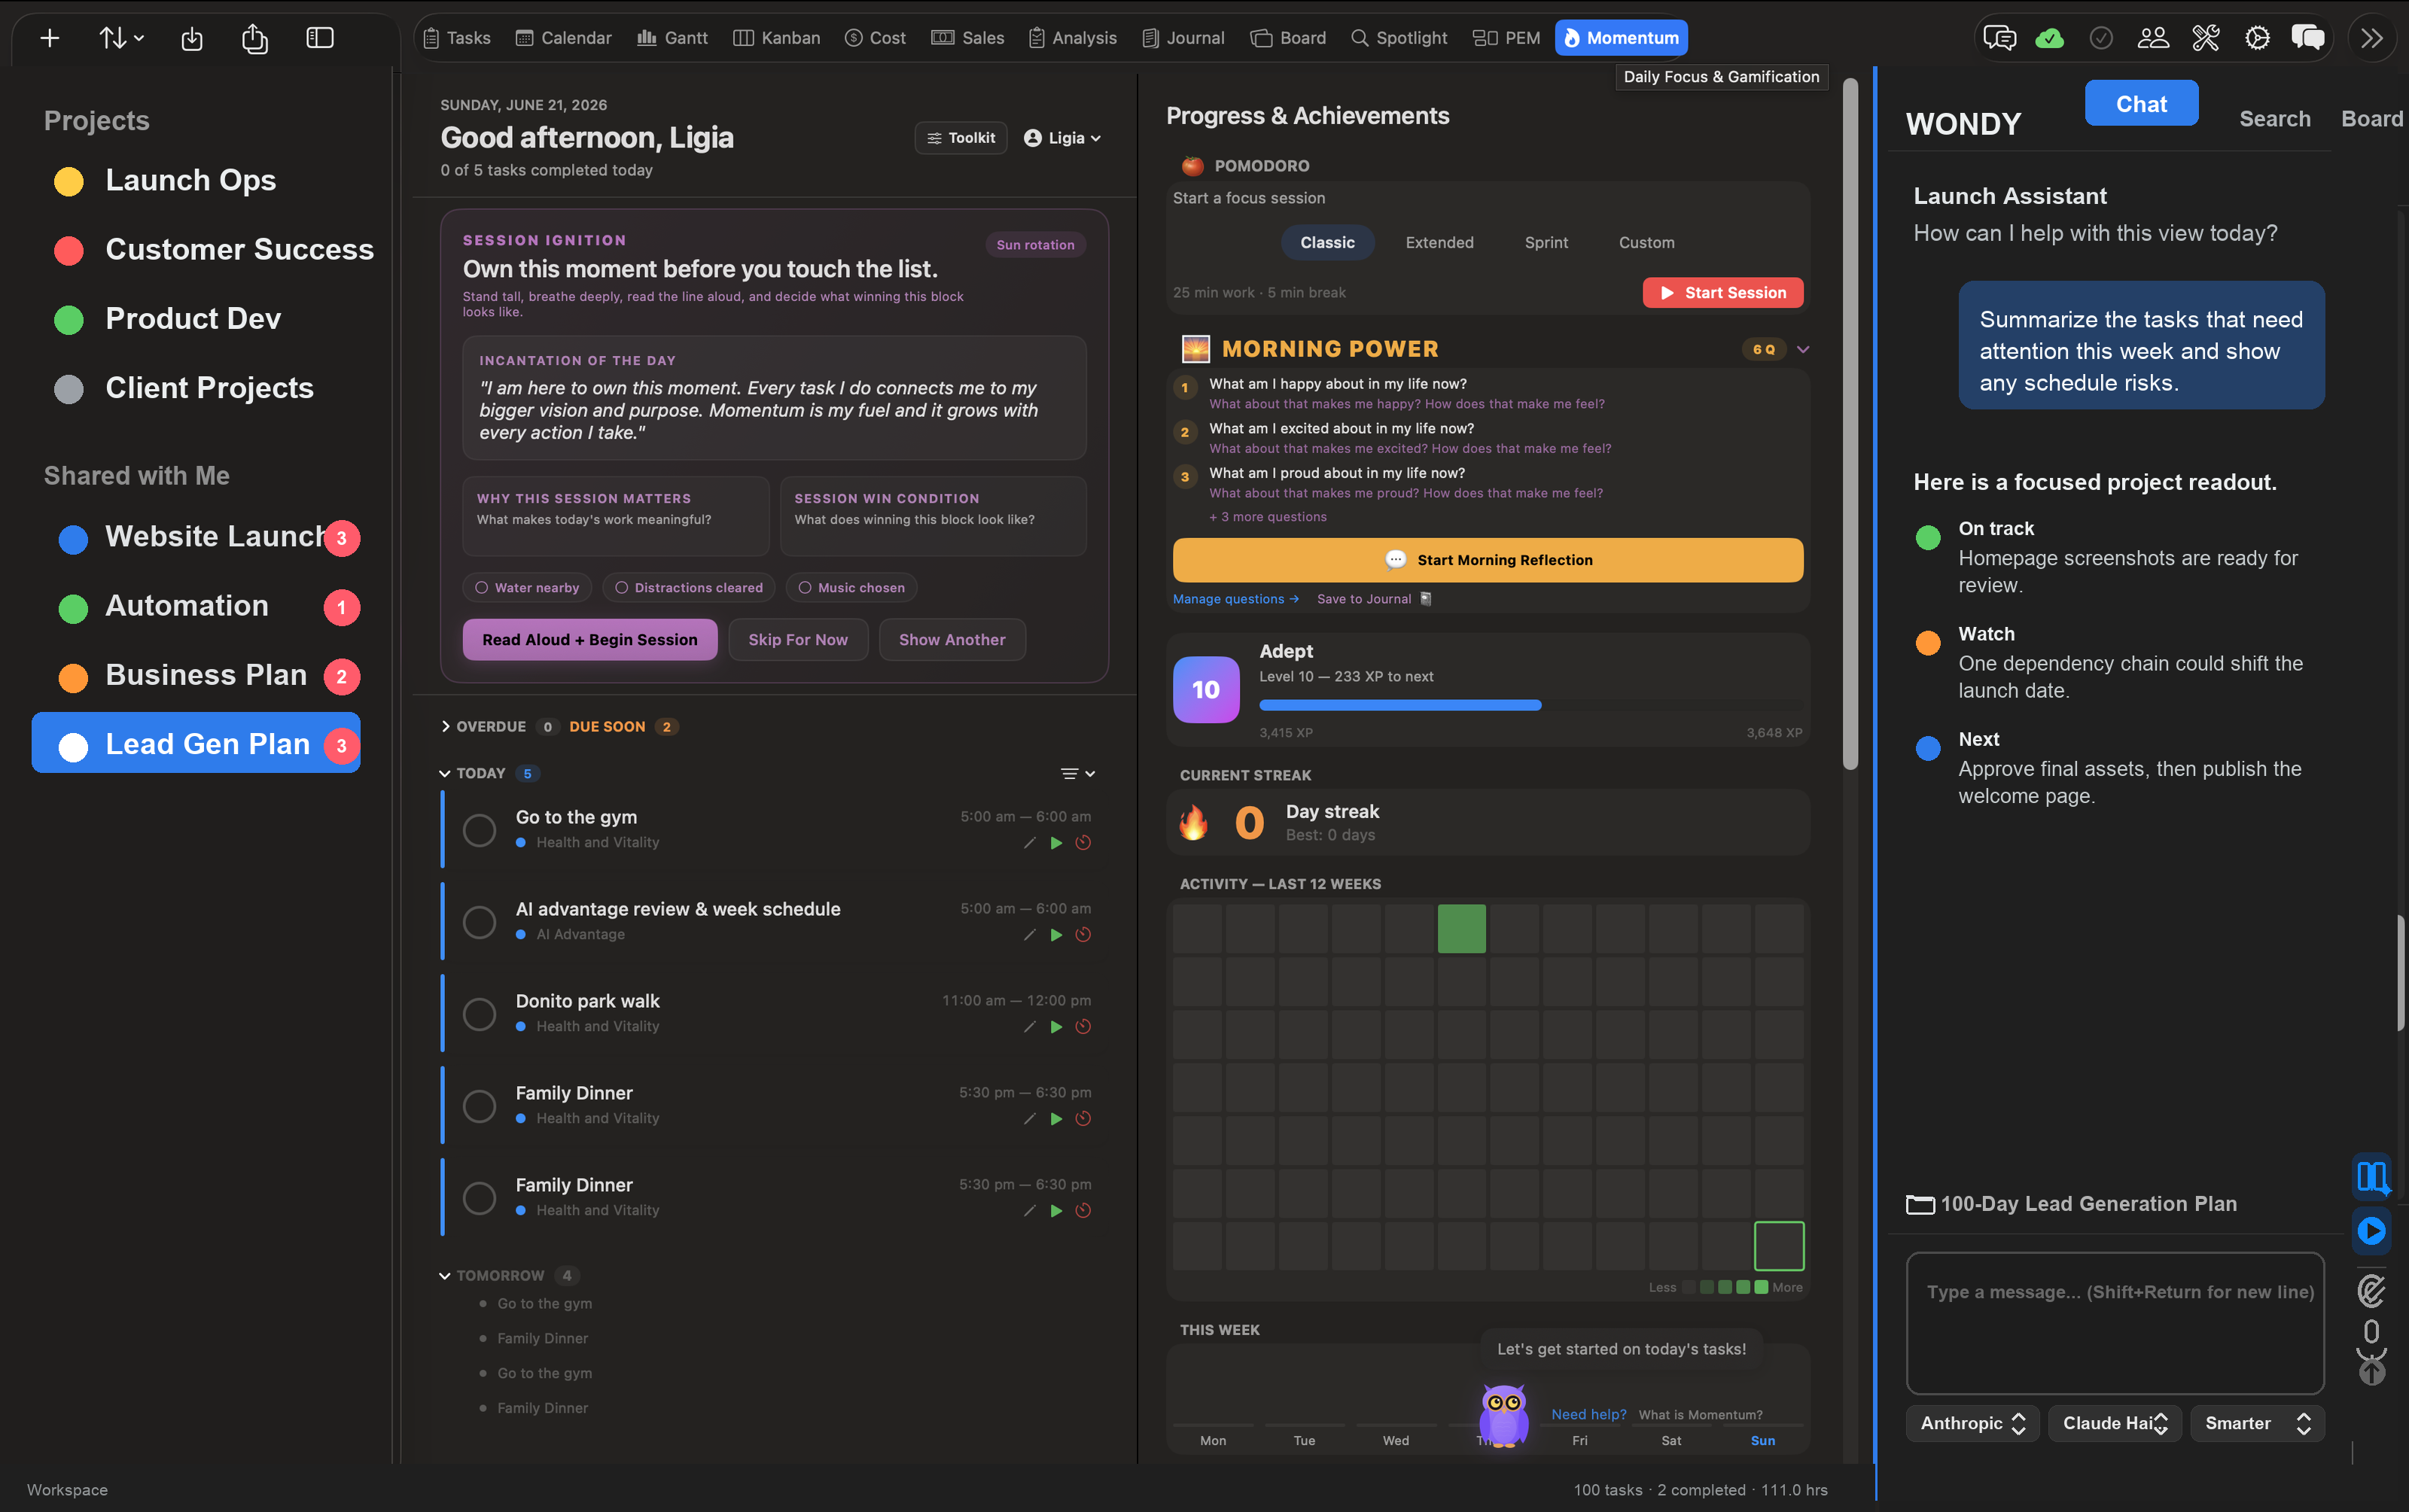Screen dimensions: 2409x1512
Task: Click Read Aloud + Begin Session
Action: coord(590,640)
